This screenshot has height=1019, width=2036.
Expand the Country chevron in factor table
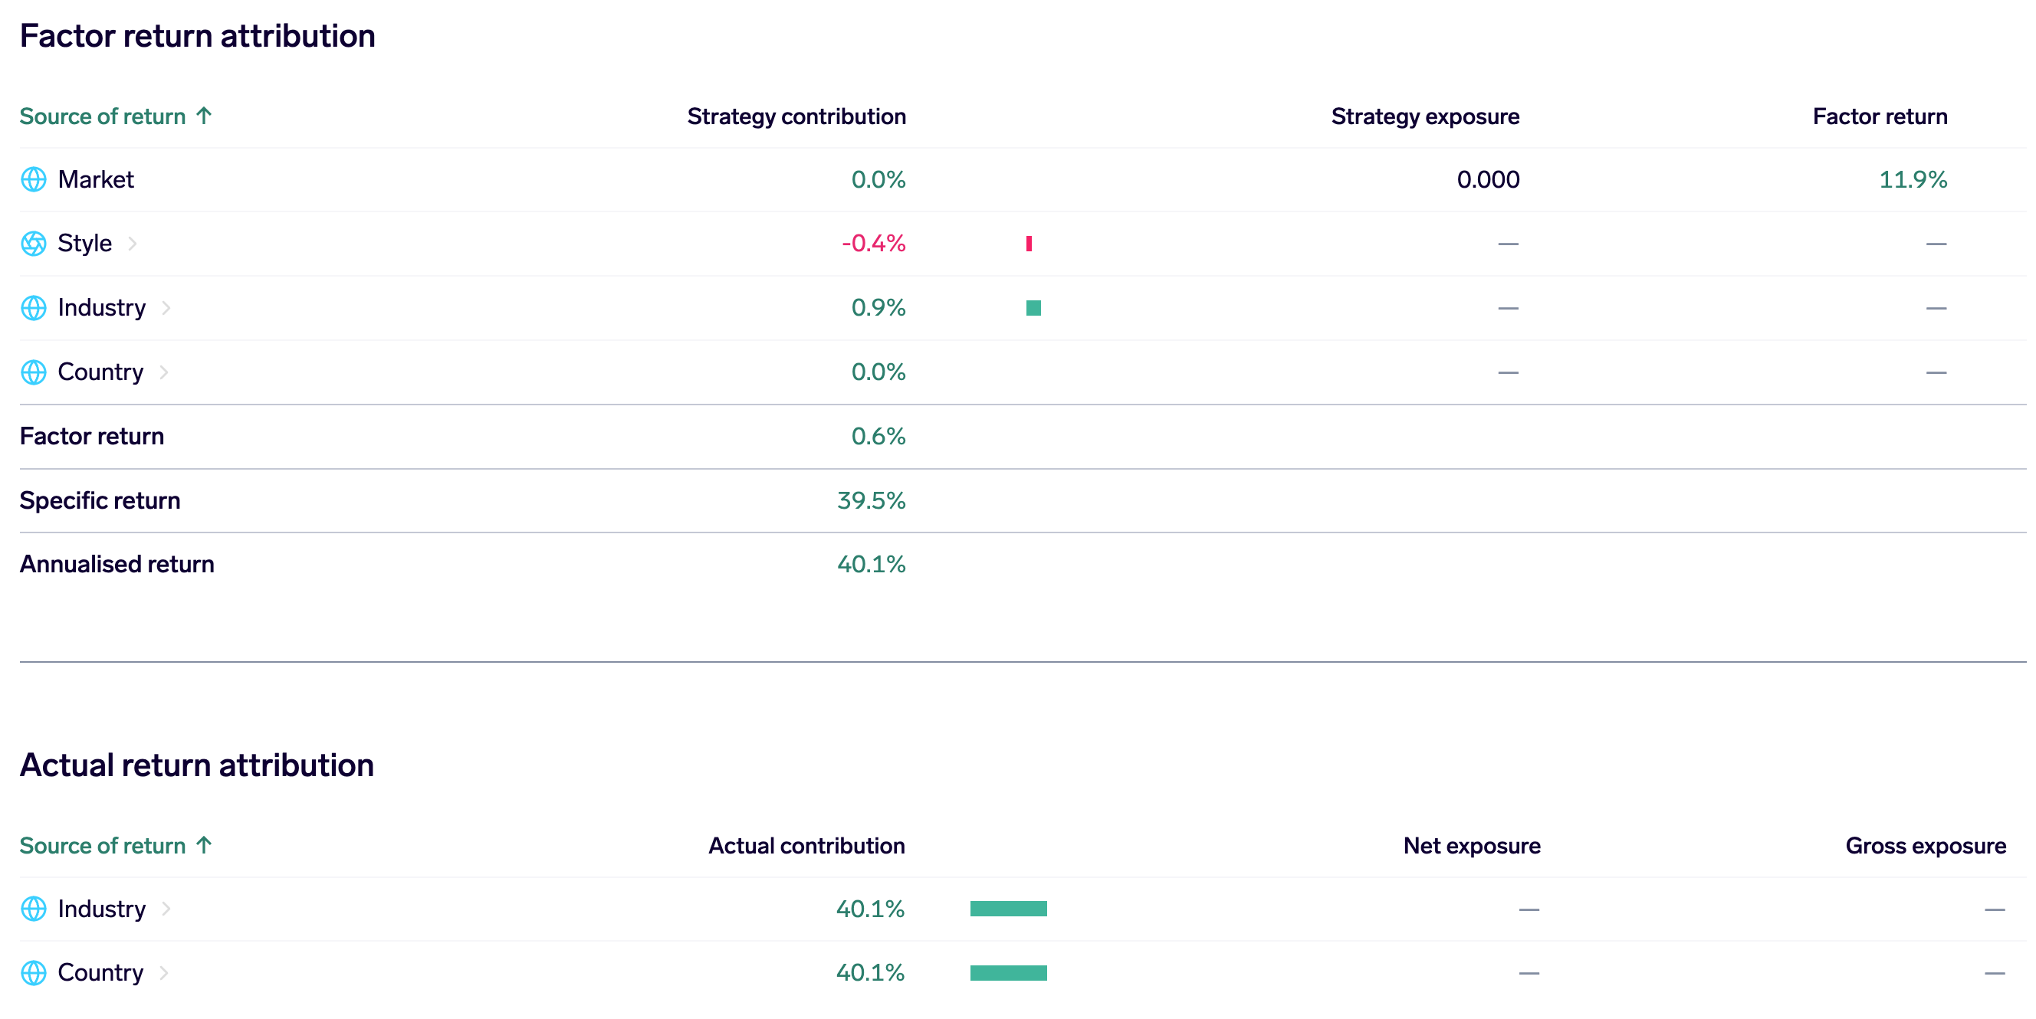(x=163, y=372)
